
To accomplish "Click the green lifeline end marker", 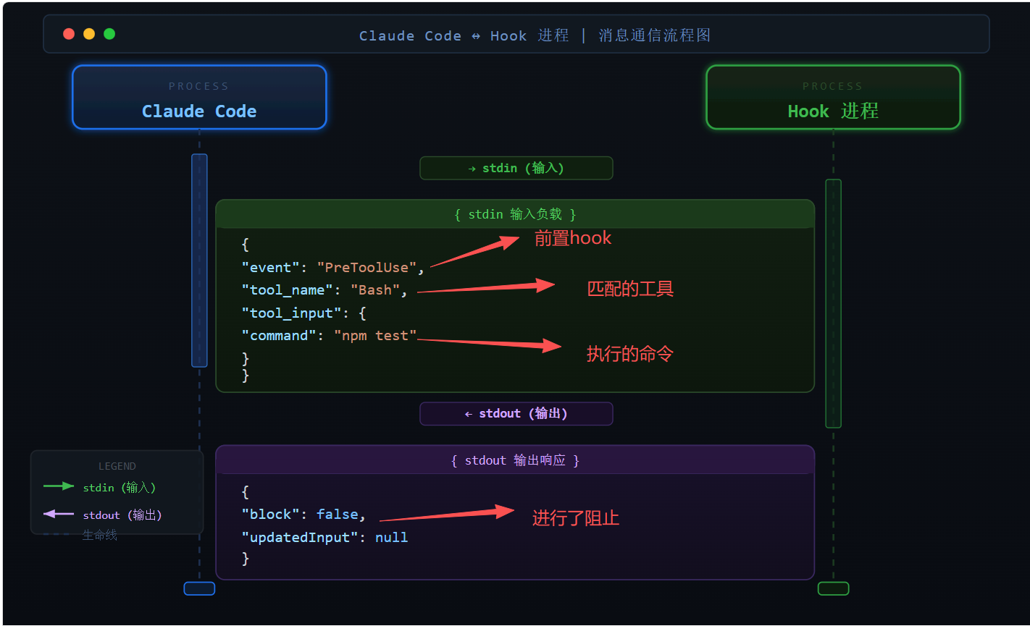I will click(833, 588).
